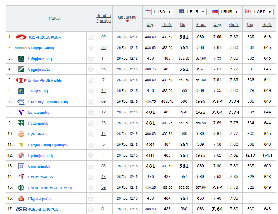Image resolution: width=278 pixels, height=214 pixels.
Task: Open the Կոնվերս Բանկ name link
Action: point(41,48)
